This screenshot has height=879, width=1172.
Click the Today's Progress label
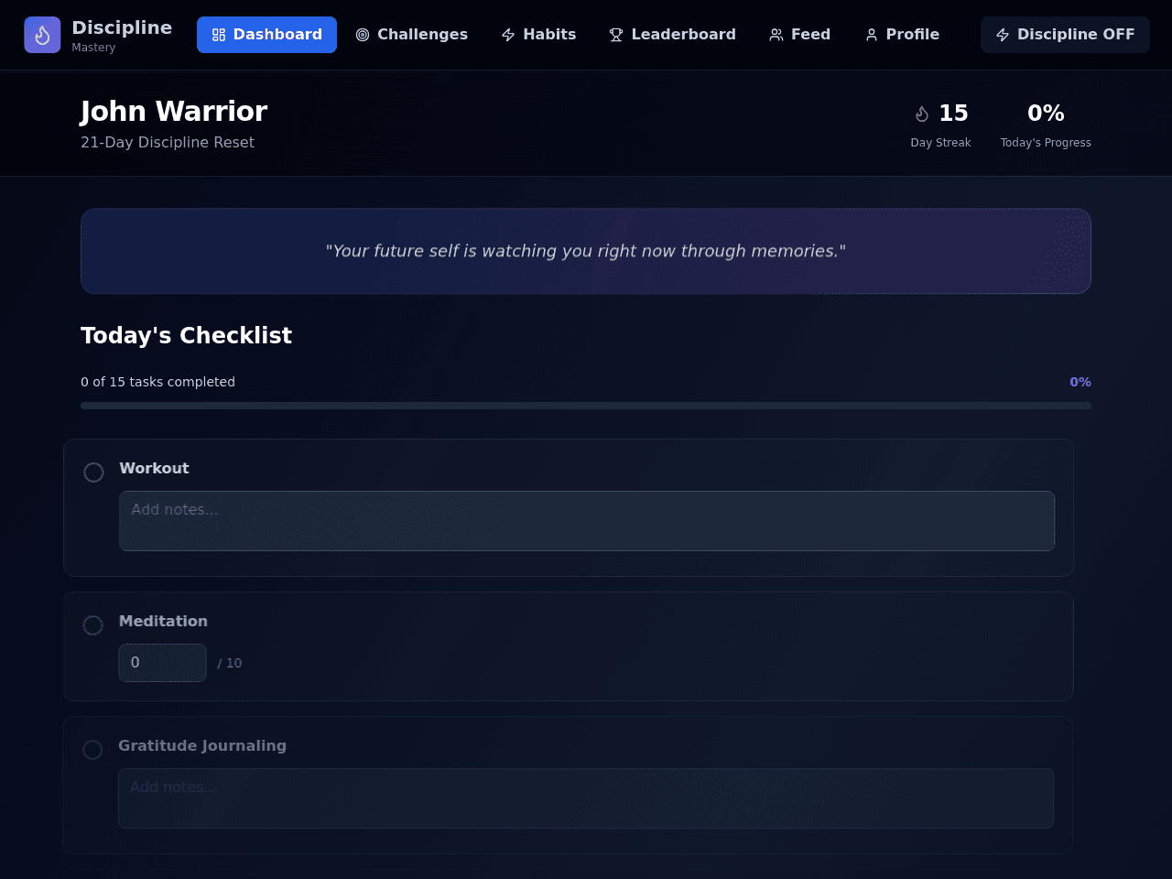point(1046,143)
